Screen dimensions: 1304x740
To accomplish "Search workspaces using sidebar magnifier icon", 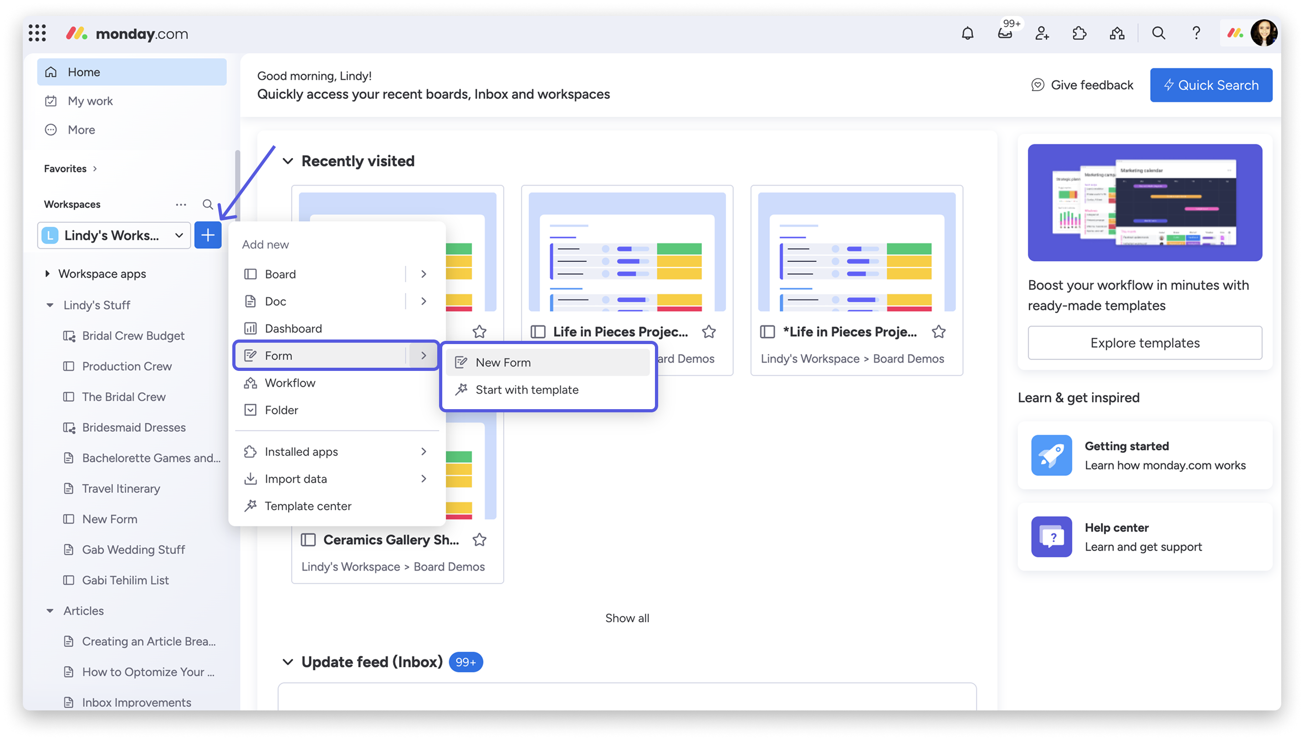I will 208,204.
